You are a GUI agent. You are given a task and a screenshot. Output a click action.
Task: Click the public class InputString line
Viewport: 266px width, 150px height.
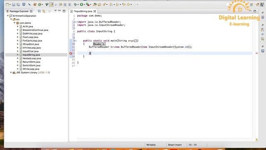[x=96, y=31]
